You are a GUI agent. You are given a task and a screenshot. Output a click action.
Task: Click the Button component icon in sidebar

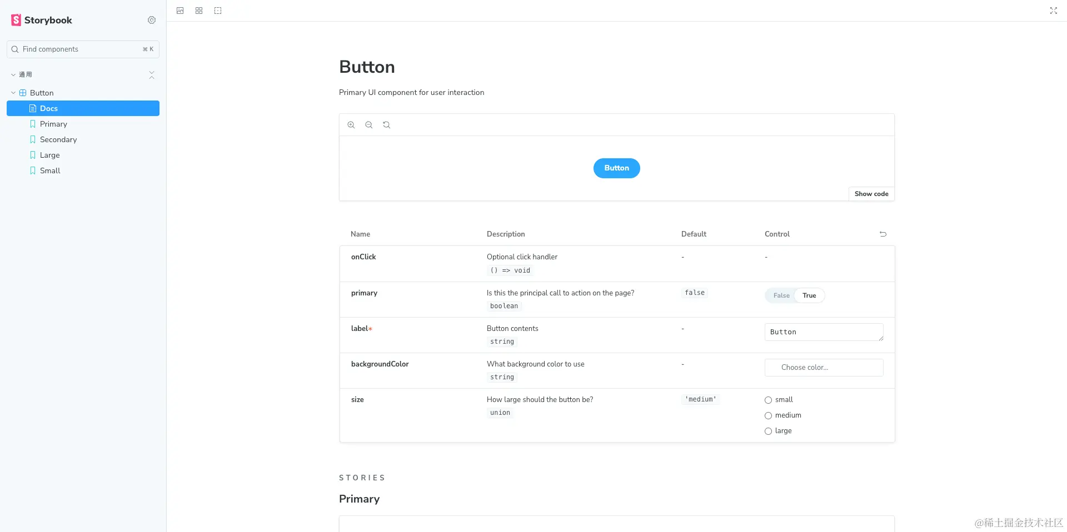coord(23,93)
